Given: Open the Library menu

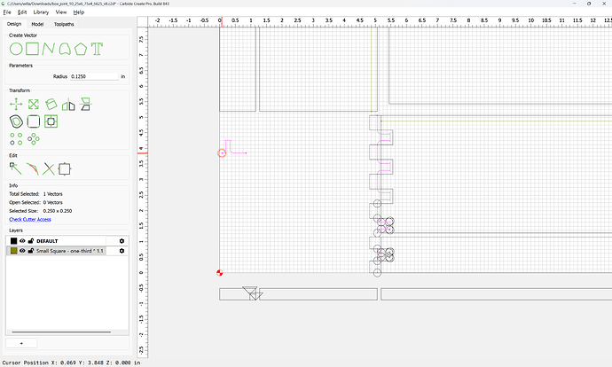Looking at the screenshot, I should [x=41, y=12].
